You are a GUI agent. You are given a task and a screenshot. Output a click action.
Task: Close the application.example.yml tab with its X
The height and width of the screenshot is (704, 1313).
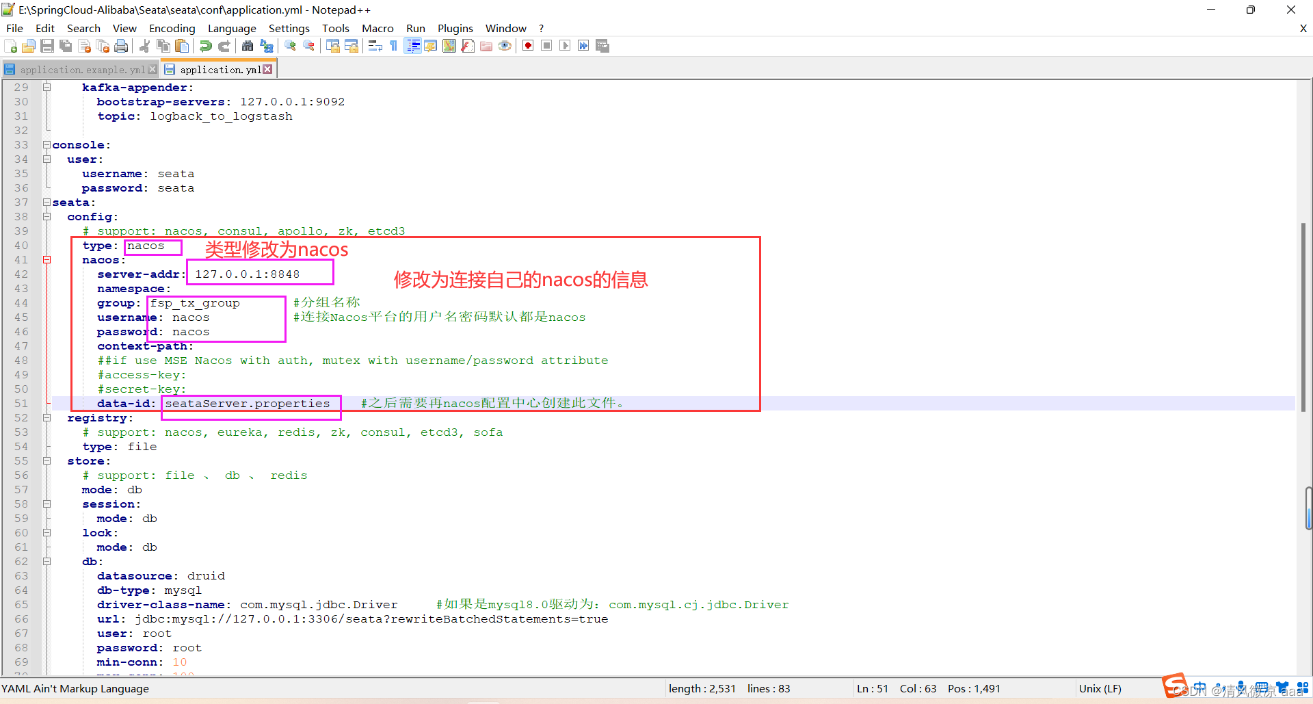pyautogui.click(x=152, y=69)
